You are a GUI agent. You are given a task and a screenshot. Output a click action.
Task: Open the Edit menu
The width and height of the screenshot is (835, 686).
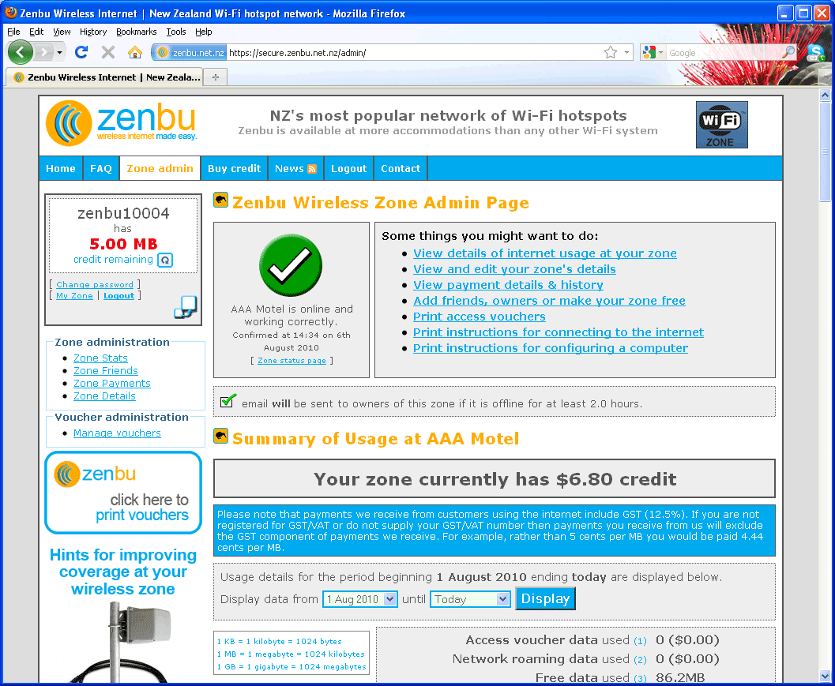click(36, 32)
